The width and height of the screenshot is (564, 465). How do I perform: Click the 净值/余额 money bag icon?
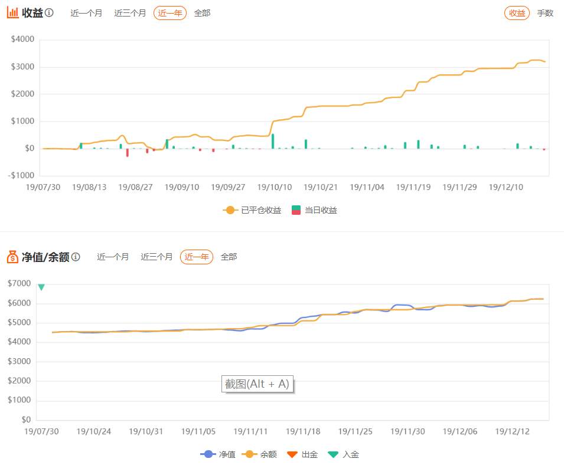point(12,257)
